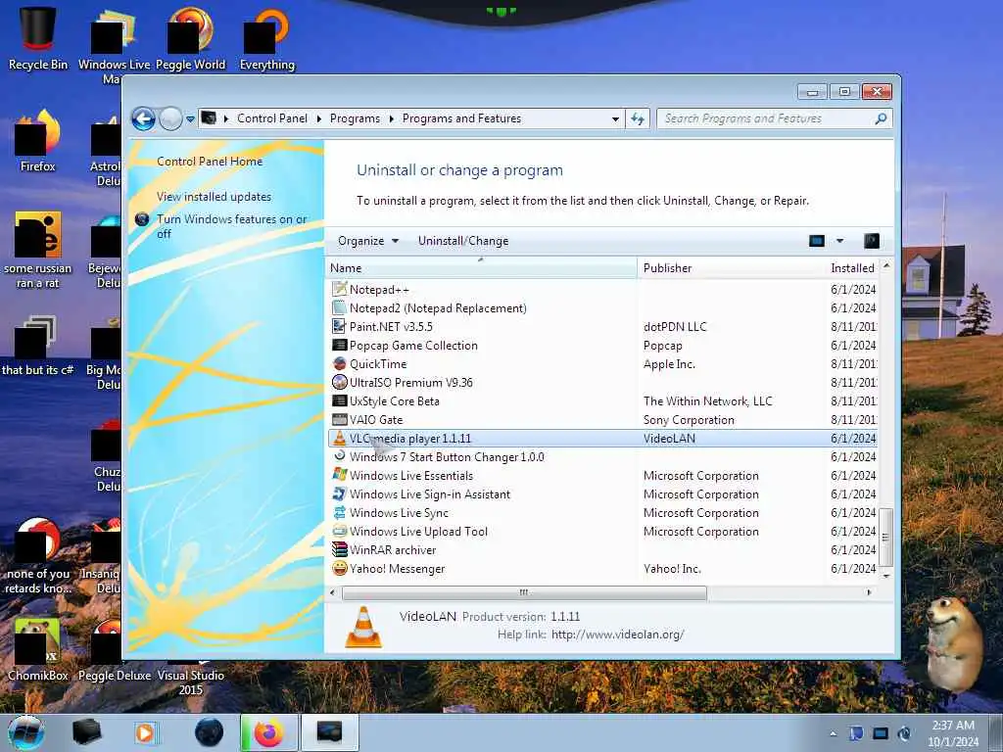Click the search magnifier icon

pos(881,118)
